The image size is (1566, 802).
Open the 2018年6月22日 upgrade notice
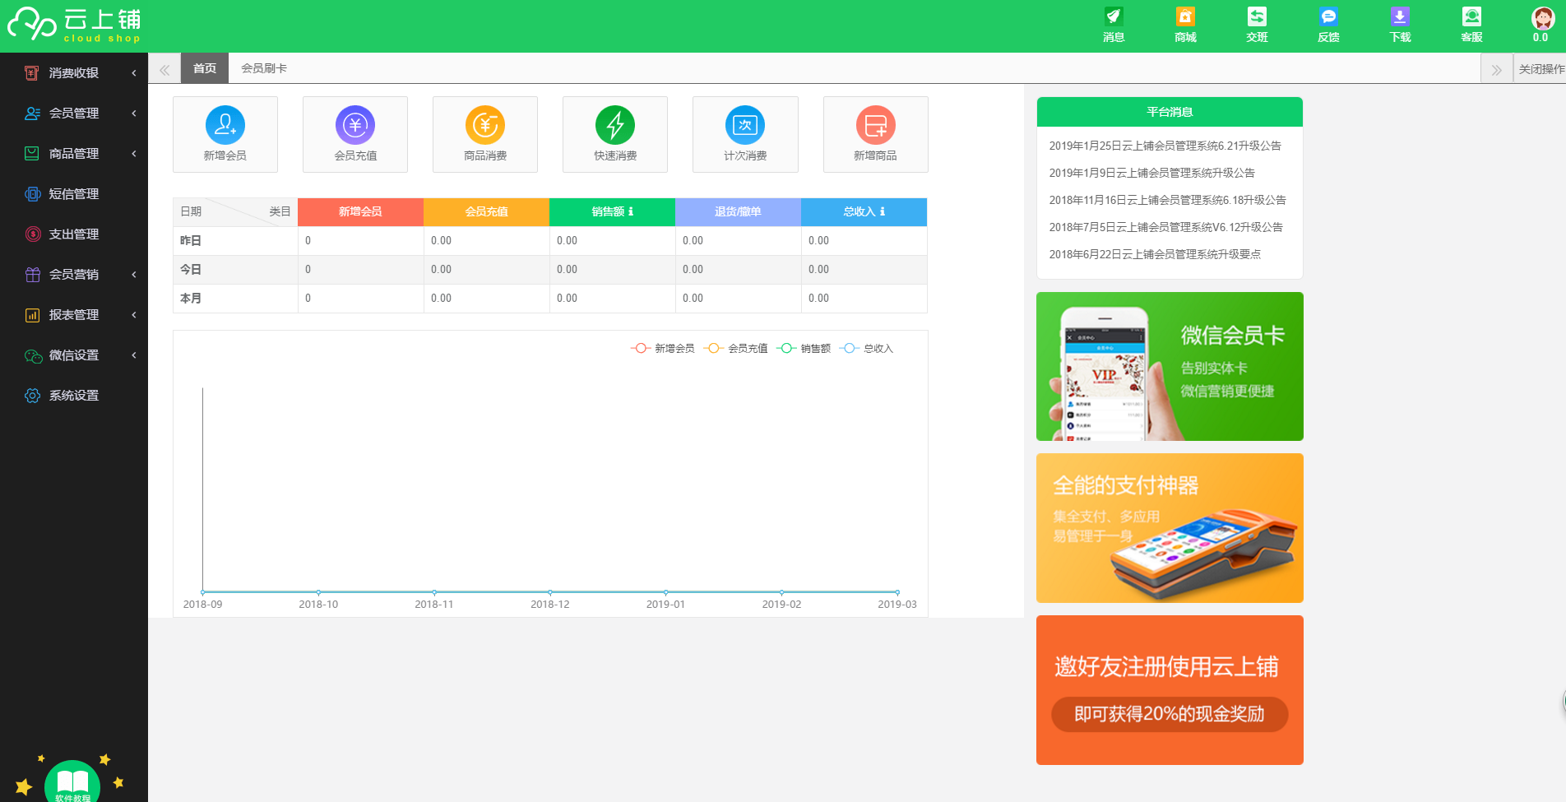tap(1155, 254)
